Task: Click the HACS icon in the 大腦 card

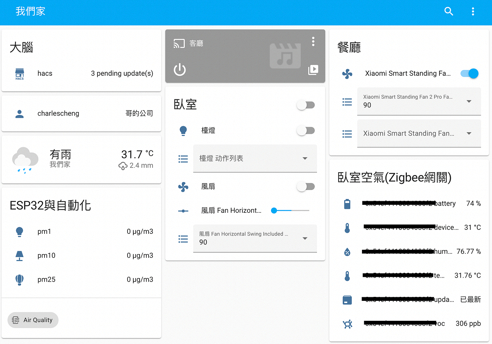Action: coord(20,74)
